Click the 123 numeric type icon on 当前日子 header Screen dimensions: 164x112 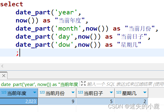point(81,92)
